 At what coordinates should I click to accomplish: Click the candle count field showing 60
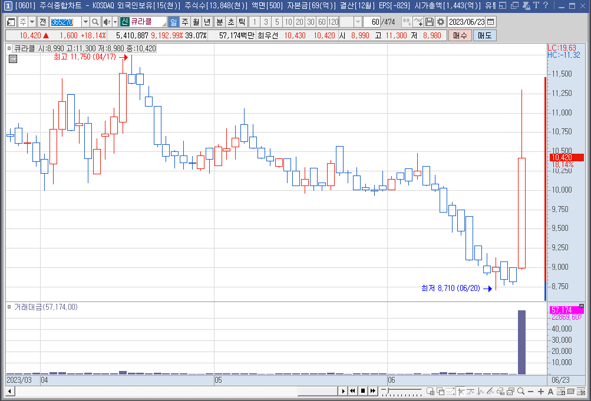(372, 22)
